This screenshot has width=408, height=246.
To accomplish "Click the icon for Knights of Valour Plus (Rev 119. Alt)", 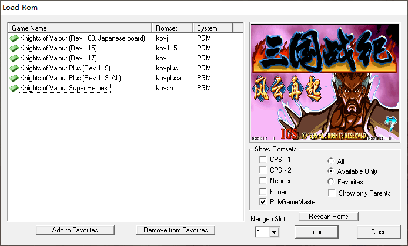I will pos(15,78).
